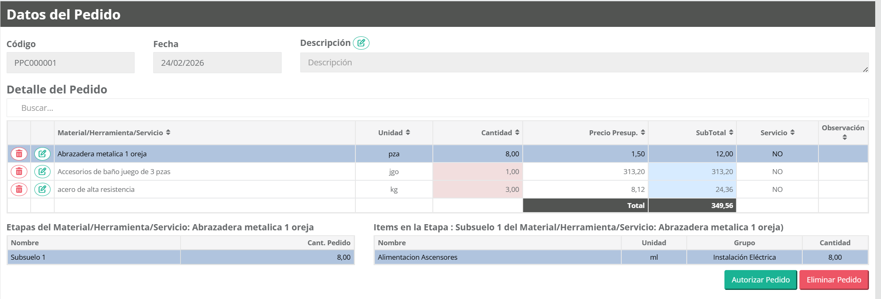Select the Subsuelo 1 stage row
Image resolution: width=881 pixels, height=299 pixels.
(x=181, y=257)
